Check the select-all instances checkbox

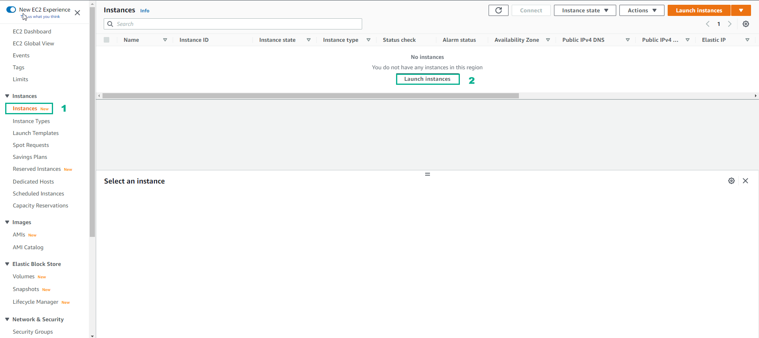tap(106, 40)
